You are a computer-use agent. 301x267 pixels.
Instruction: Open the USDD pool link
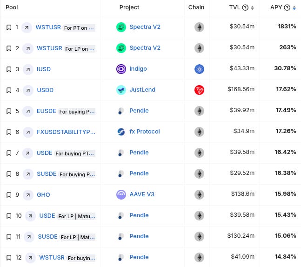45,90
